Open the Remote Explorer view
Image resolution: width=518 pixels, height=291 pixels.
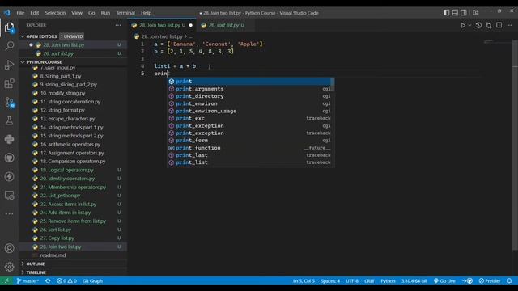click(x=9, y=196)
